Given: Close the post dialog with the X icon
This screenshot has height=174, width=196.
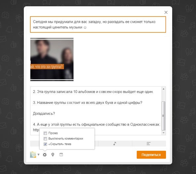Looking at the screenshot, I should tap(166, 12).
